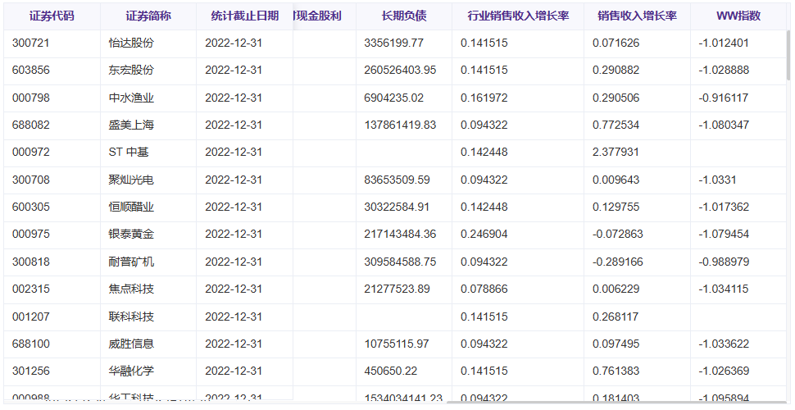Image resolution: width=795 pixels, height=410 pixels.
Task: Click the company name 聚灿光电
Action: coord(131,180)
